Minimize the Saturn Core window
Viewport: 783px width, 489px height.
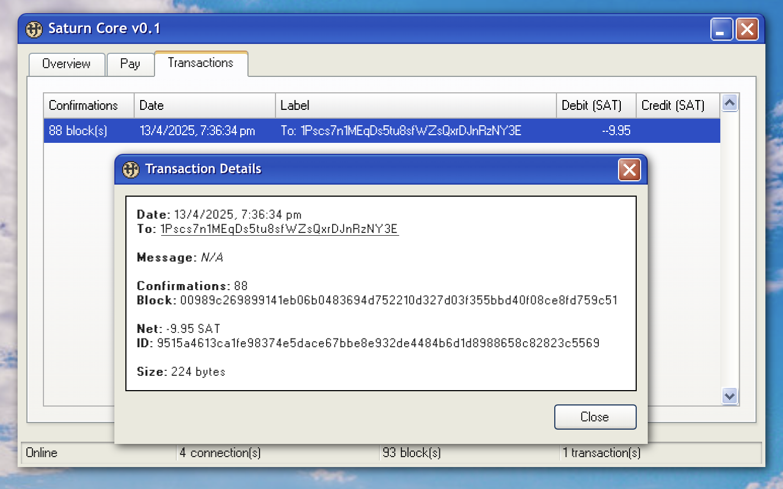click(721, 29)
